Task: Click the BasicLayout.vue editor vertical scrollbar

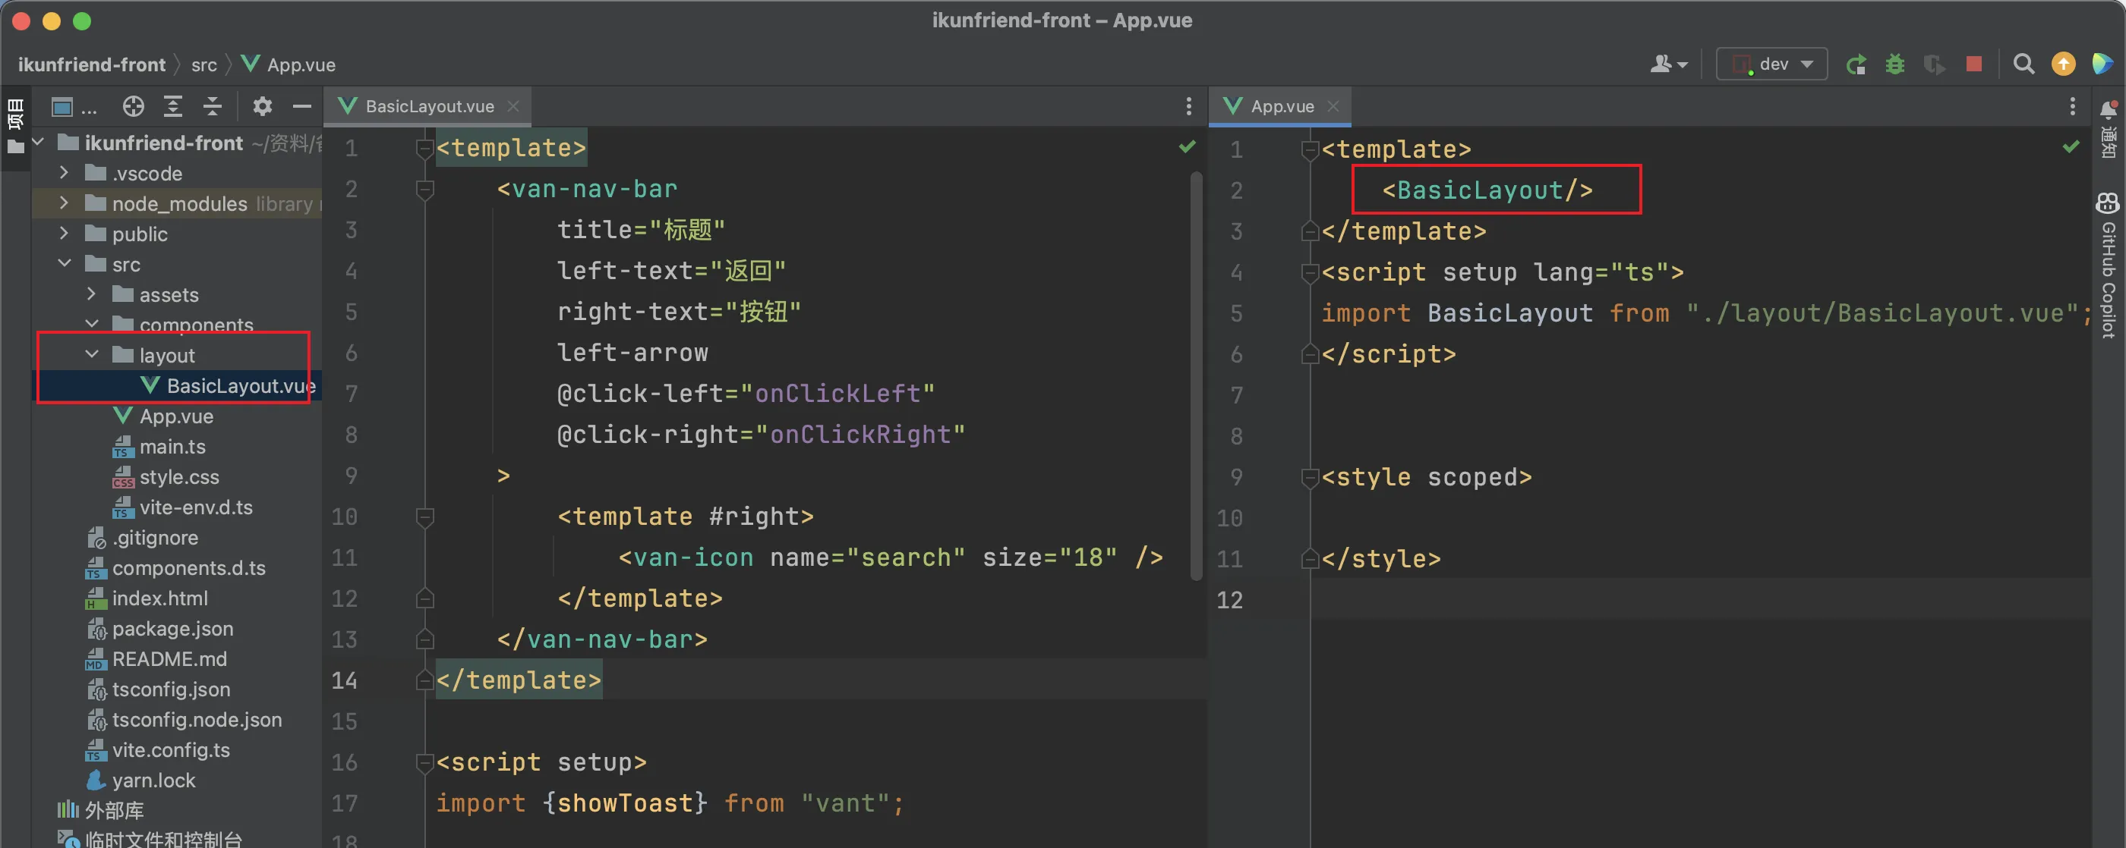Action: click(x=1196, y=375)
